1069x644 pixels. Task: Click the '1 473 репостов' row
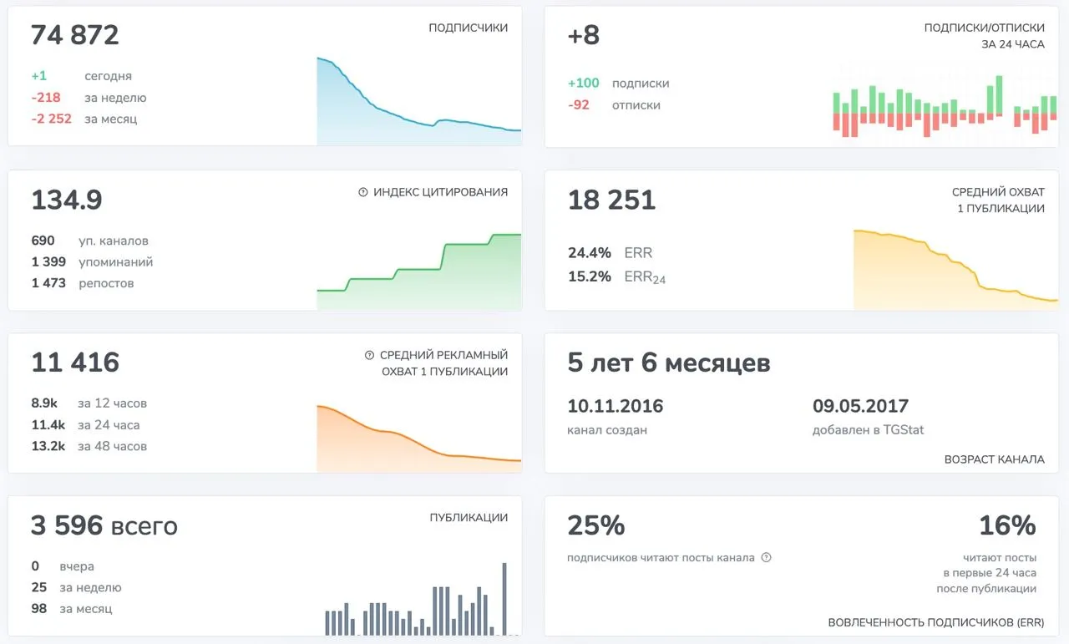coord(83,283)
